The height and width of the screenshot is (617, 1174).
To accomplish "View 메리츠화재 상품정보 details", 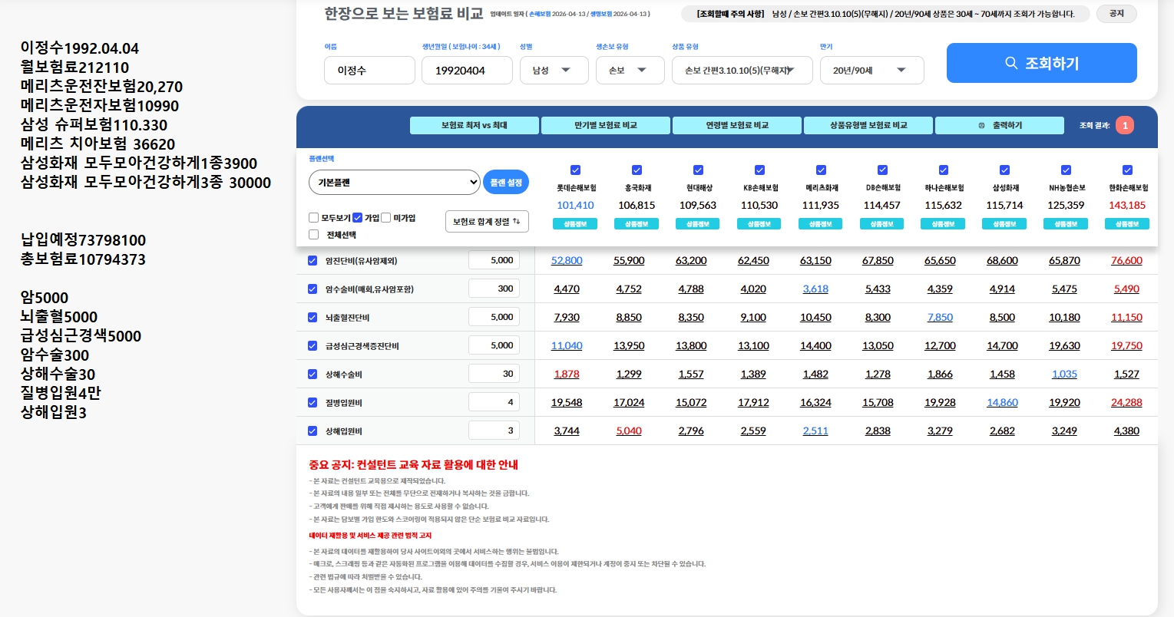I will pyautogui.click(x=820, y=223).
